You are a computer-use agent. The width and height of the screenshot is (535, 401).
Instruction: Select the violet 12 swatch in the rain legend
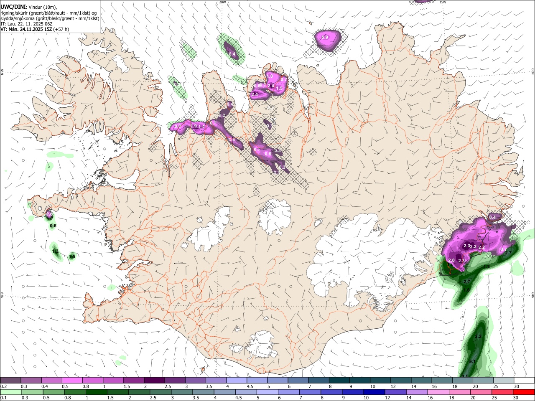pyautogui.click(x=395, y=392)
